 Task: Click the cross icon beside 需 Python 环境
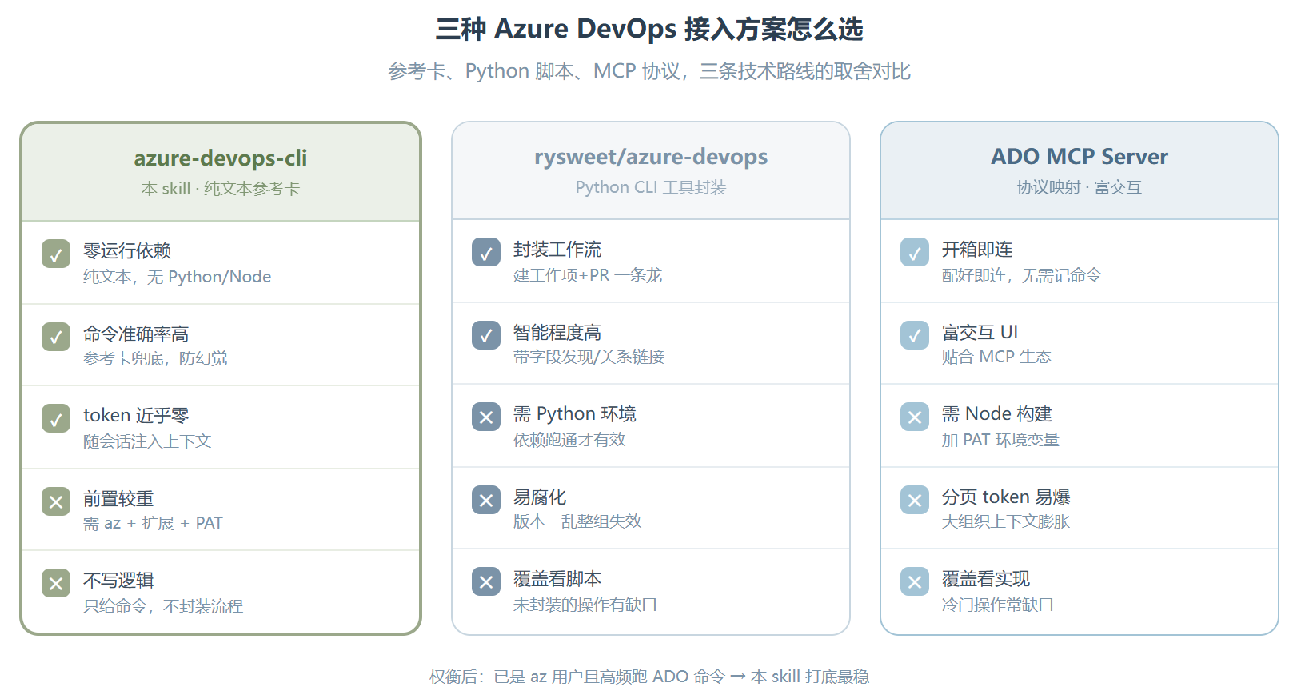point(486,417)
